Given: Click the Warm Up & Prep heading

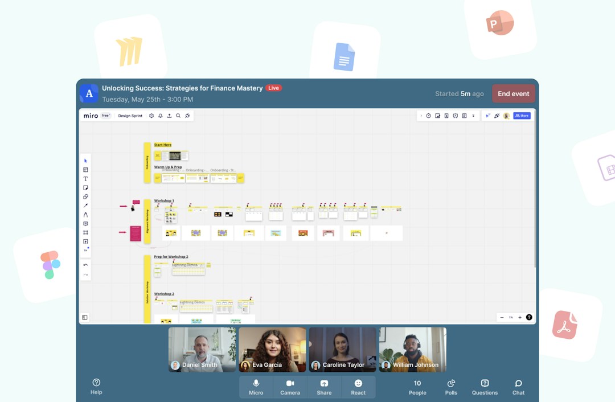Looking at the screenshot, I should pos(168,167).
